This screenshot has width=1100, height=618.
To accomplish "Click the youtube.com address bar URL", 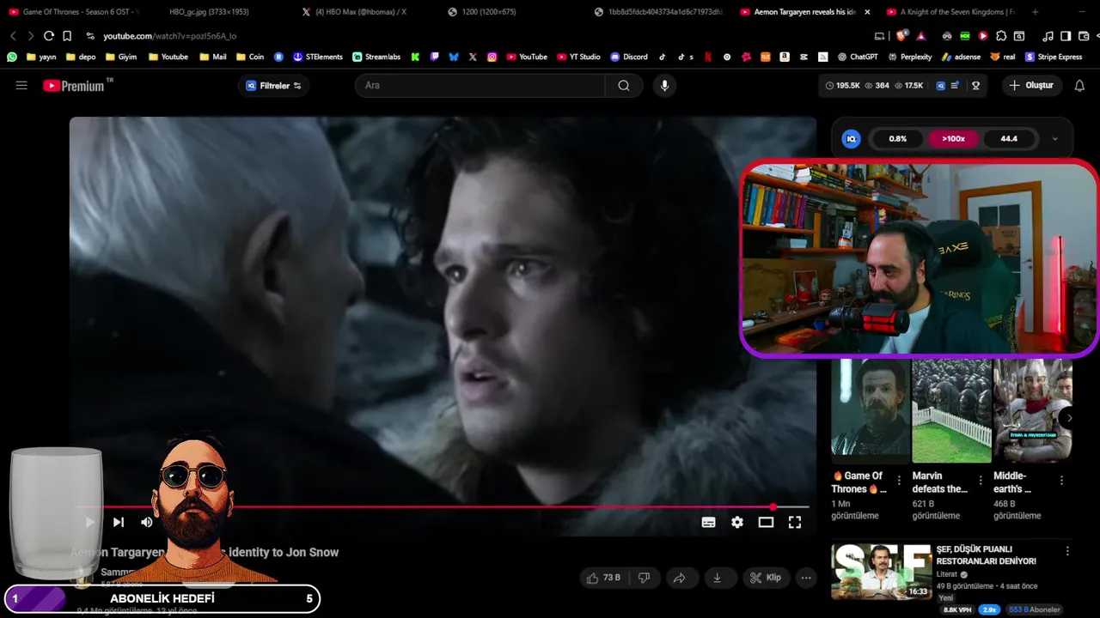I will tap(169, 36).
